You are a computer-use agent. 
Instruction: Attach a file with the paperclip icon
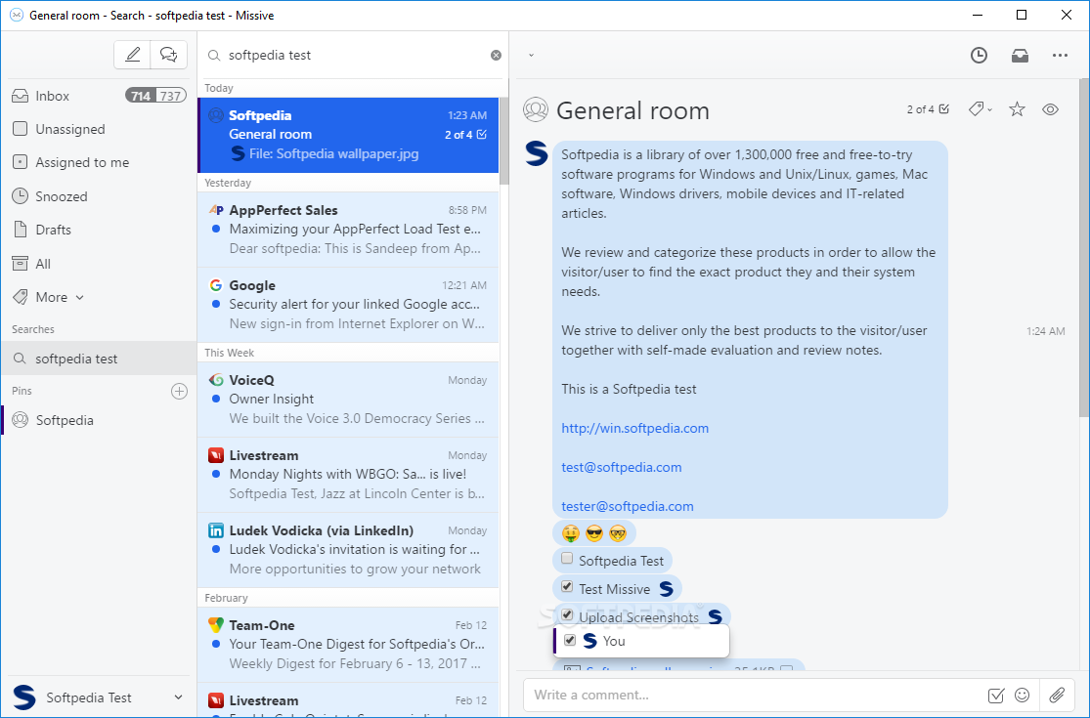1058,696
